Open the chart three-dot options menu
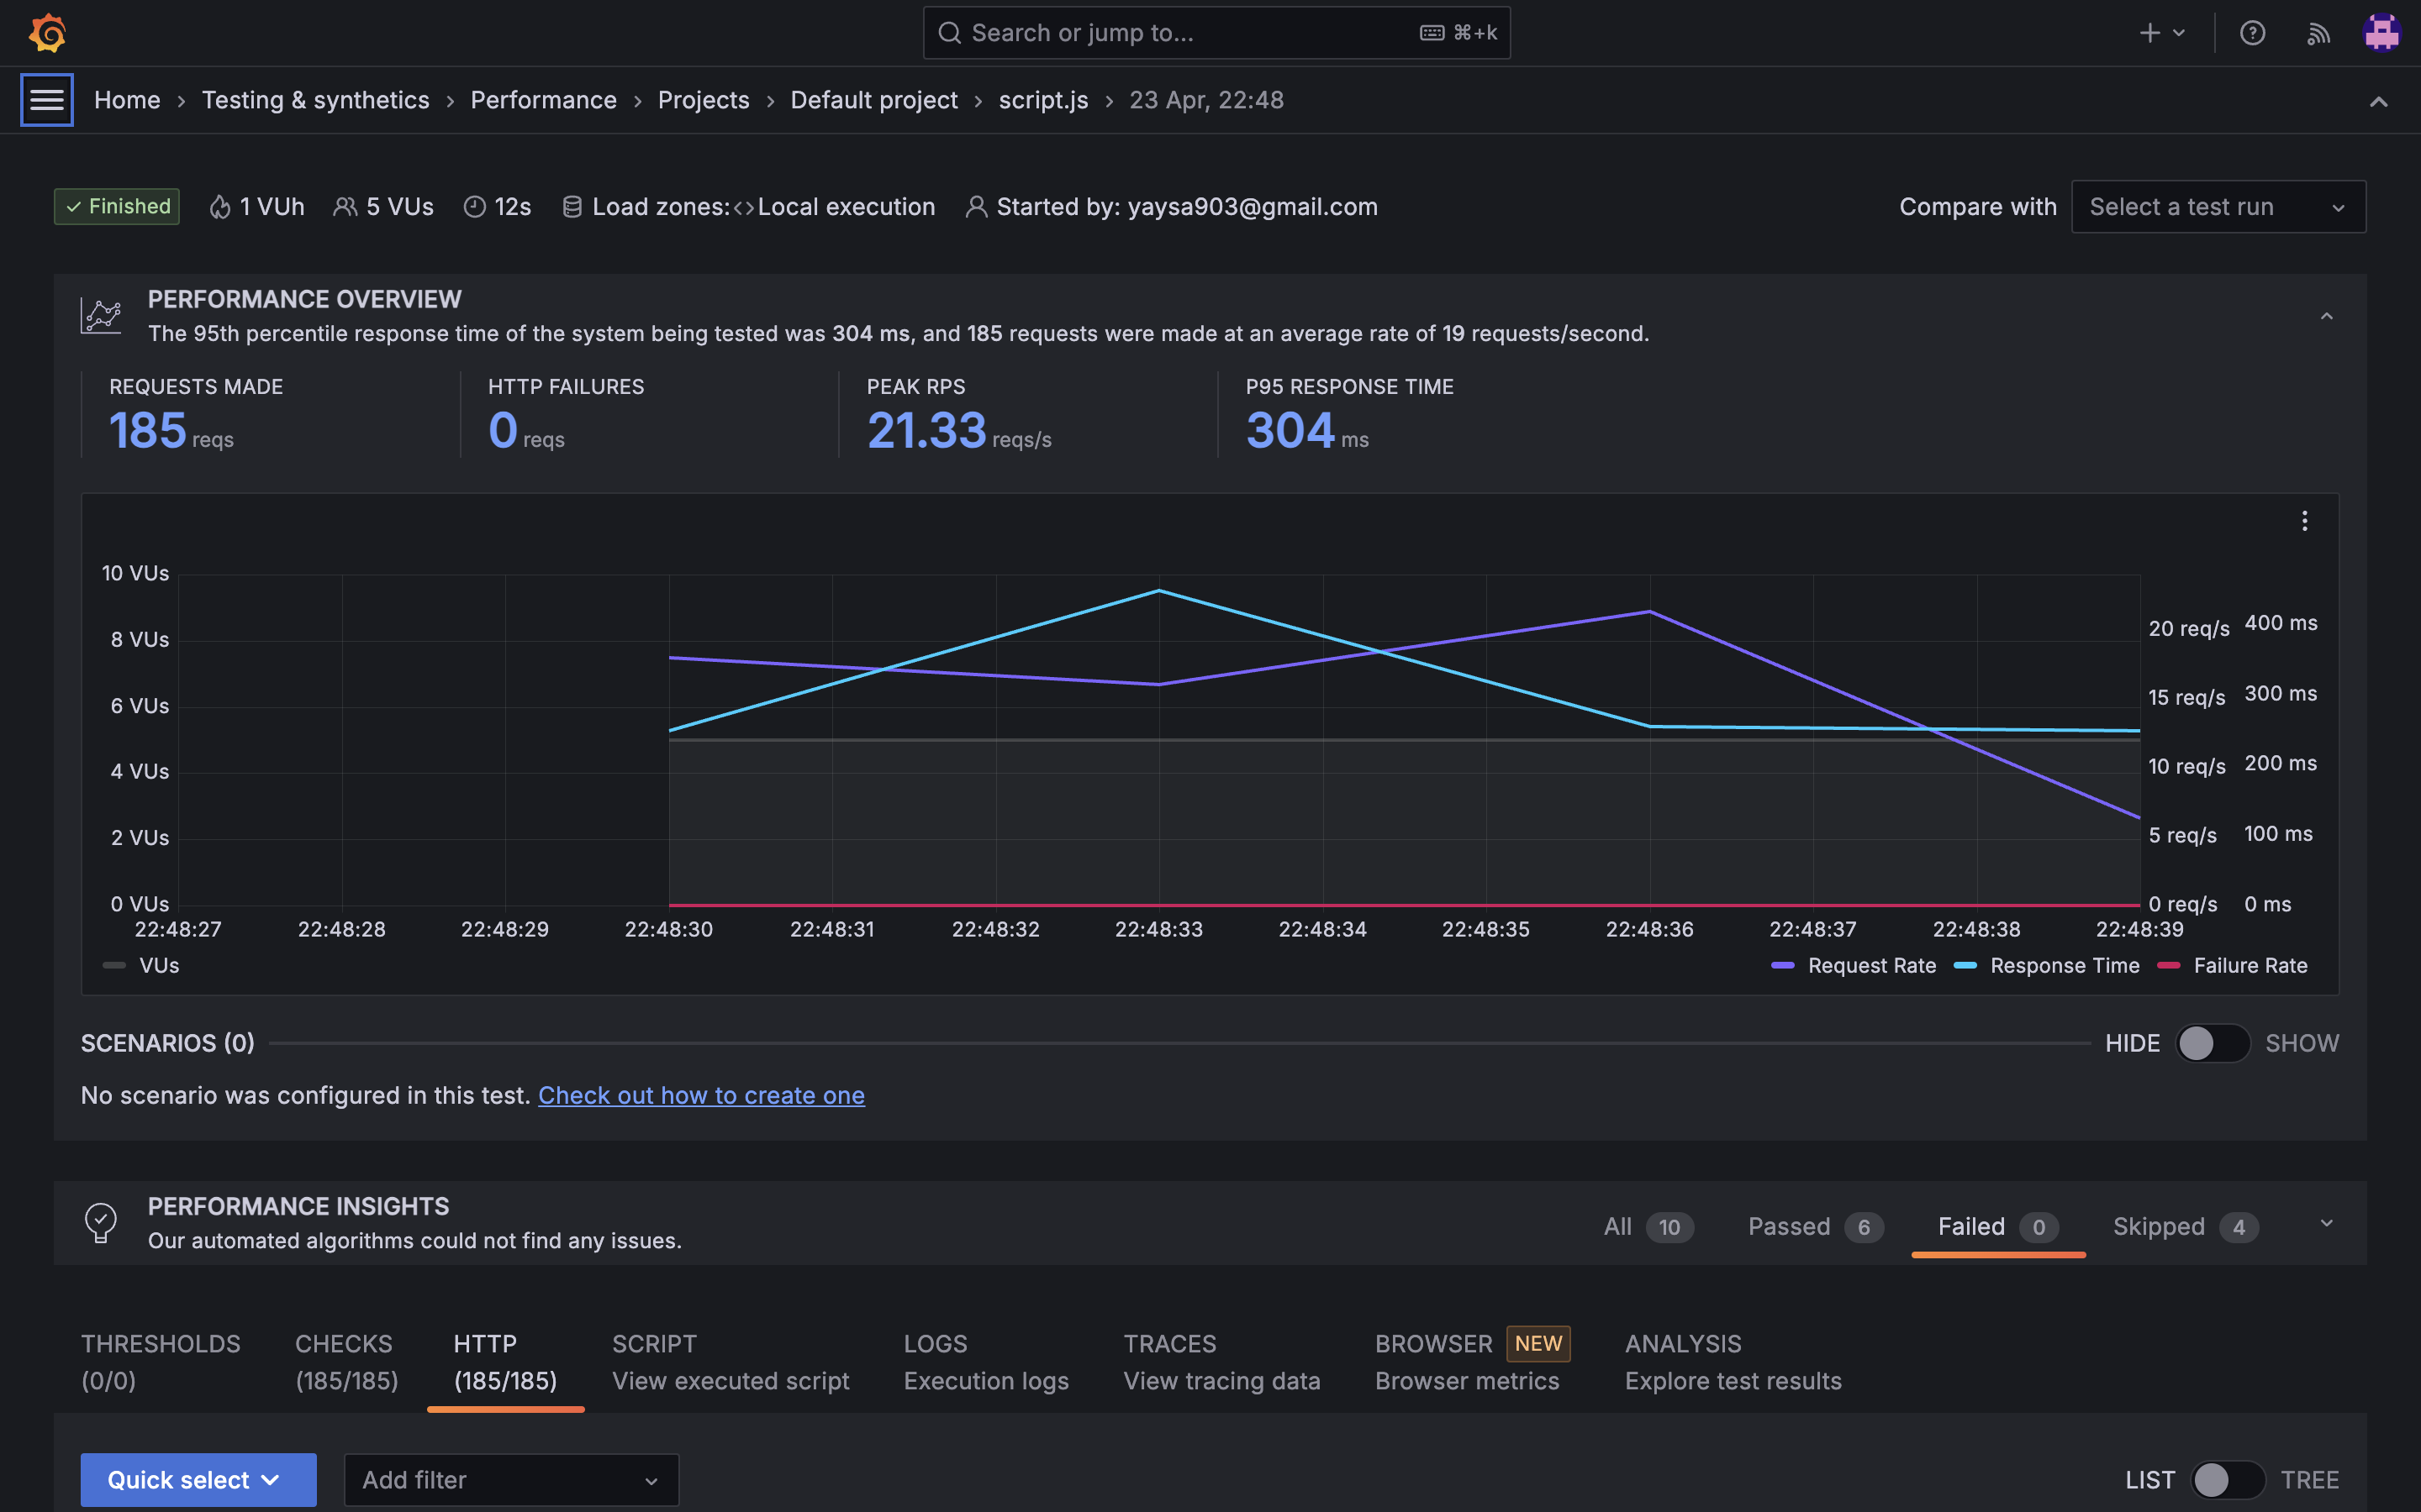This screenshot has height=1512, width=2421. point(2304,521)
